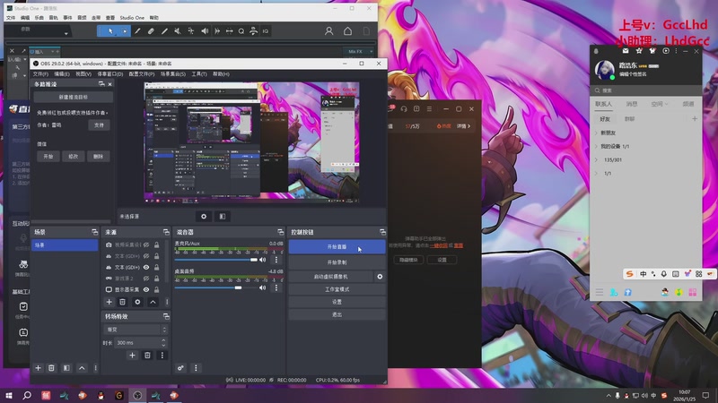This screenshot has height=403, width=718.
Task: Switch to the 消息 tab in QQ
Action: click(632, 104)
